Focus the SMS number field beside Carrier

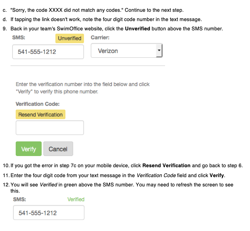(x=48, y=52)
